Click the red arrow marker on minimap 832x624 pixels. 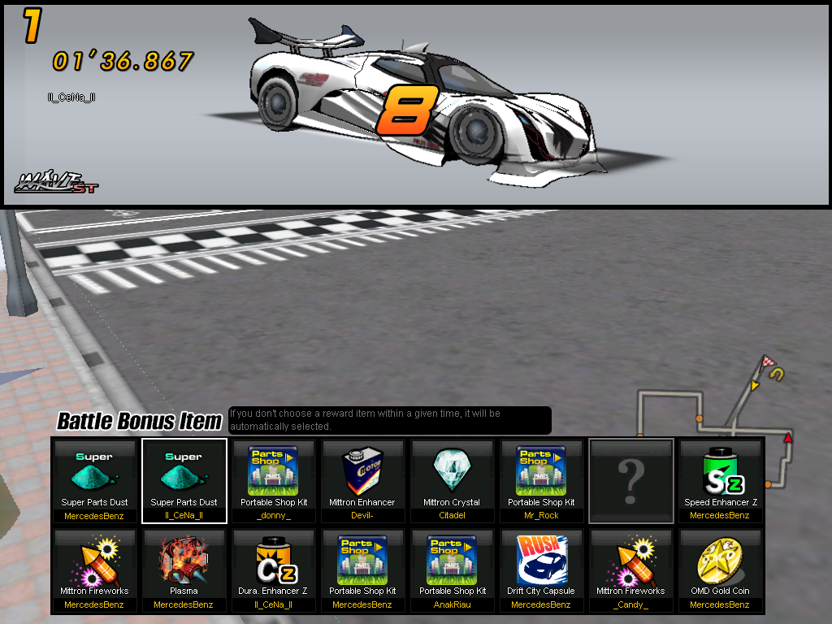(788, 438)
